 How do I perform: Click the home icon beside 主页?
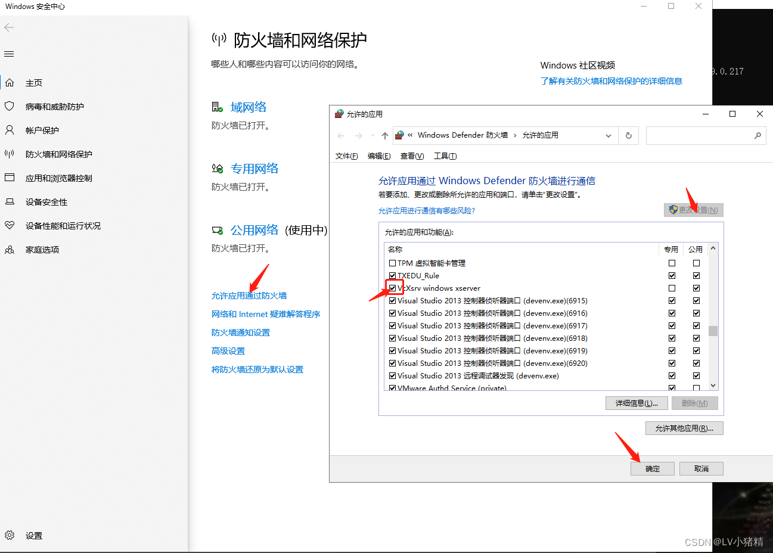10,83
